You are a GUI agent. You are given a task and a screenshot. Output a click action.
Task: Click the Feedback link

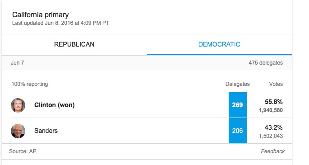273,151
